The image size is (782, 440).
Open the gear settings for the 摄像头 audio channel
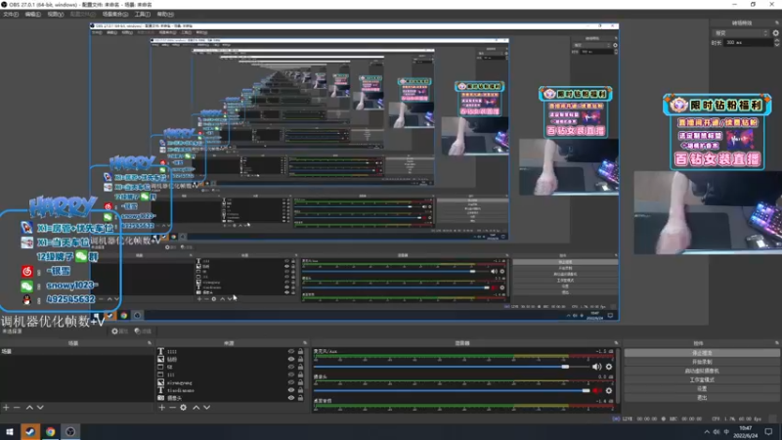click(609, 390)
